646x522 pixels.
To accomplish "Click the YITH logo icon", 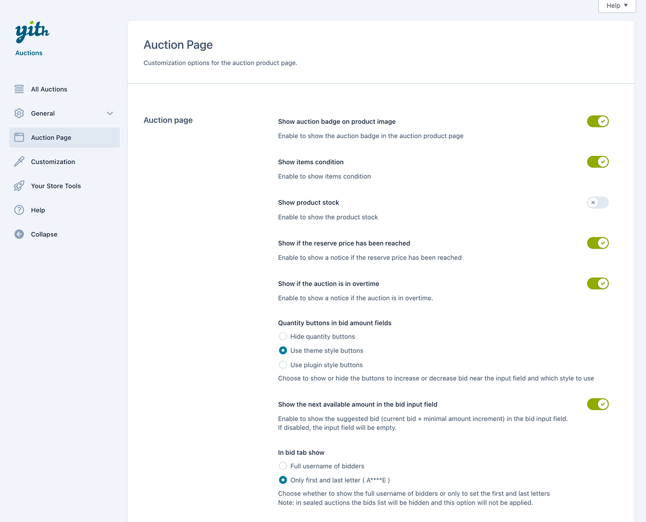I will coord(32,32).
